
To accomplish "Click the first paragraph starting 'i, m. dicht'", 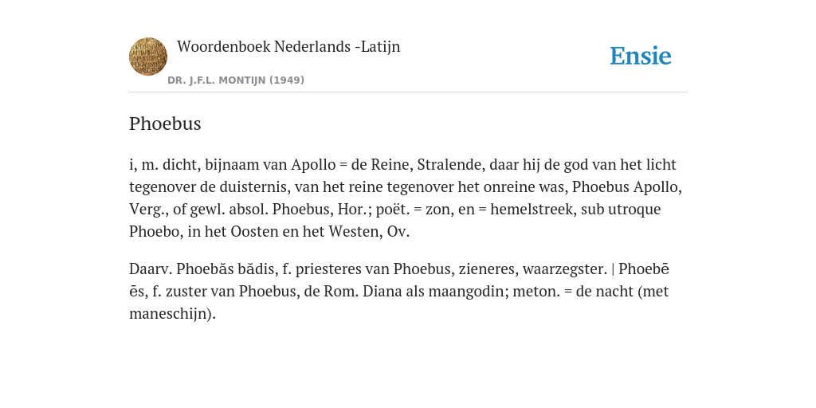I will (406, 198).
